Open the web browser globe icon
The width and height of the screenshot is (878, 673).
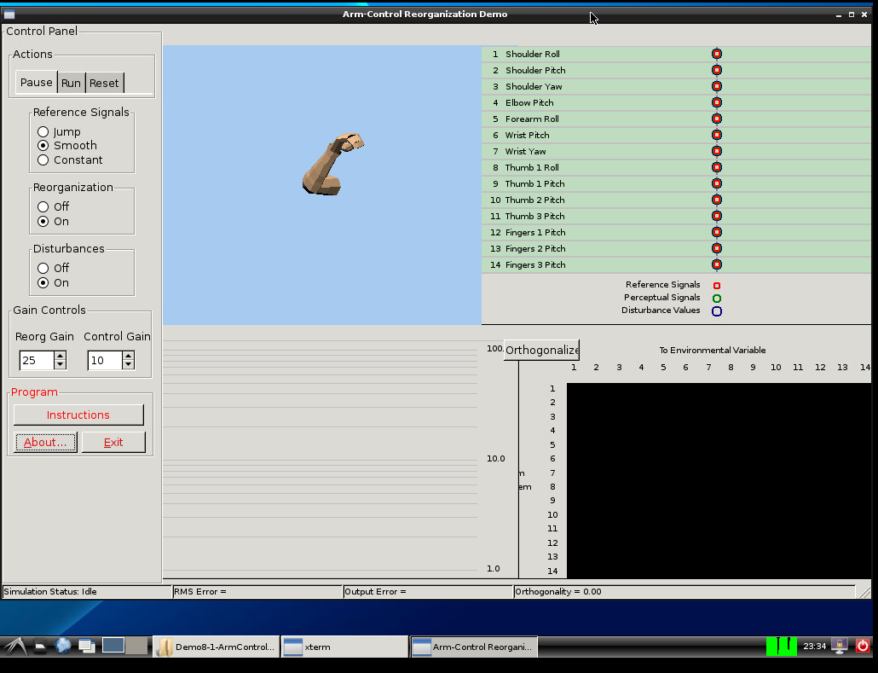[x=63, y=646]
